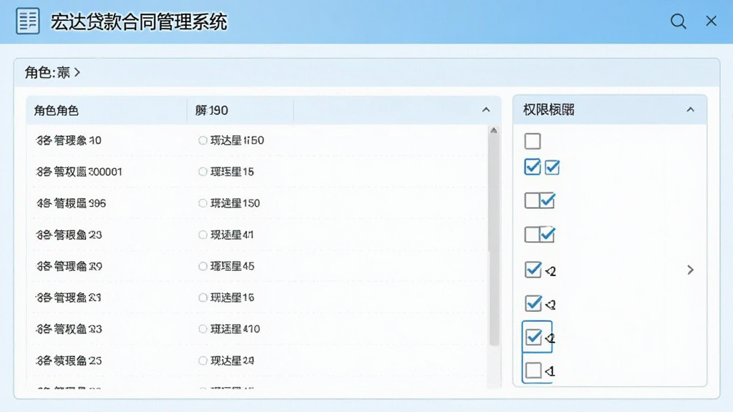Image resolution: width=733 pixels, height=412 pixels.
Task: Click the row text ending 25
Action: point(69,360)
